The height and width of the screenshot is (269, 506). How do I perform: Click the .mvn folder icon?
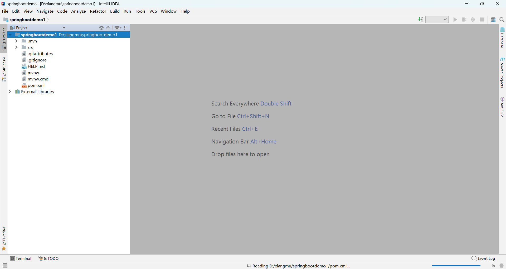tap(24, 41)
